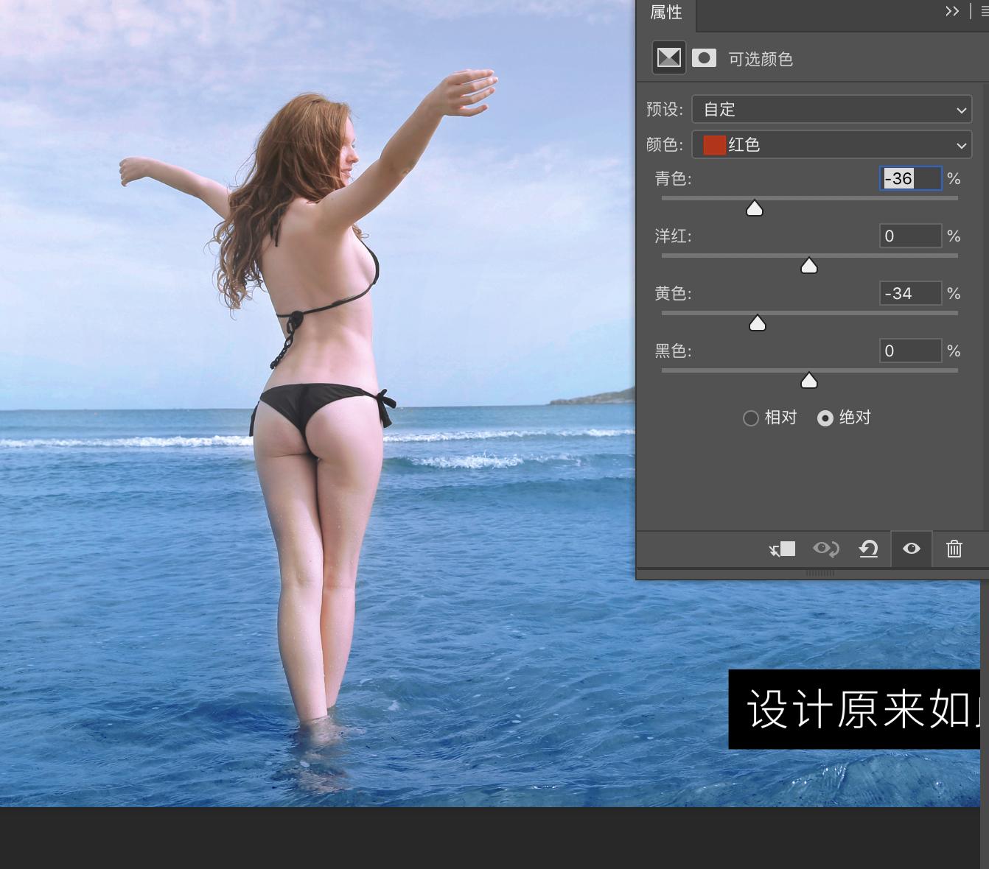Select the Selective Color adjustment icon
The image size is (989, 869).
[668, 57]
